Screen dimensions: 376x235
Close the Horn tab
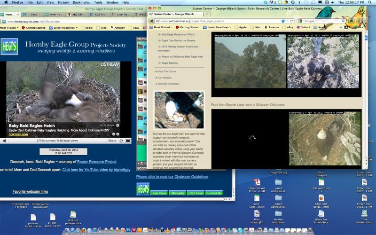click(x=18, y=15)
